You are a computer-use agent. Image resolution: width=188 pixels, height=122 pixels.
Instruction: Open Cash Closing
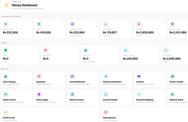(x=16, y=79)
